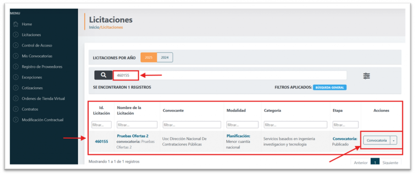The width and height of the screenshot is (415, 175).
Task: Expand the Convocatoria button dropdown arrow
Action: (x=394, y=140)
